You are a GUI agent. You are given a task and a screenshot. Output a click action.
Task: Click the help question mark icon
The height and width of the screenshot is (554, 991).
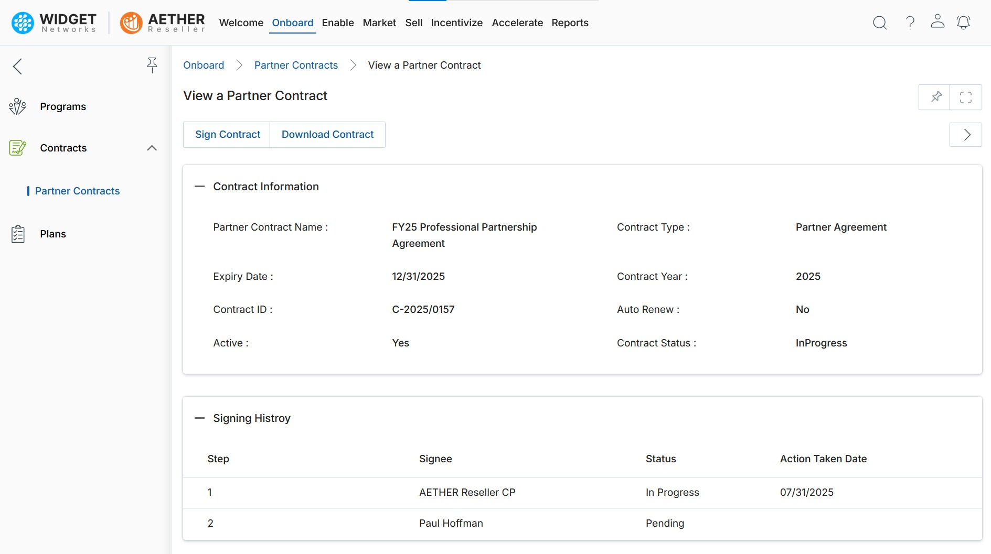910,23
